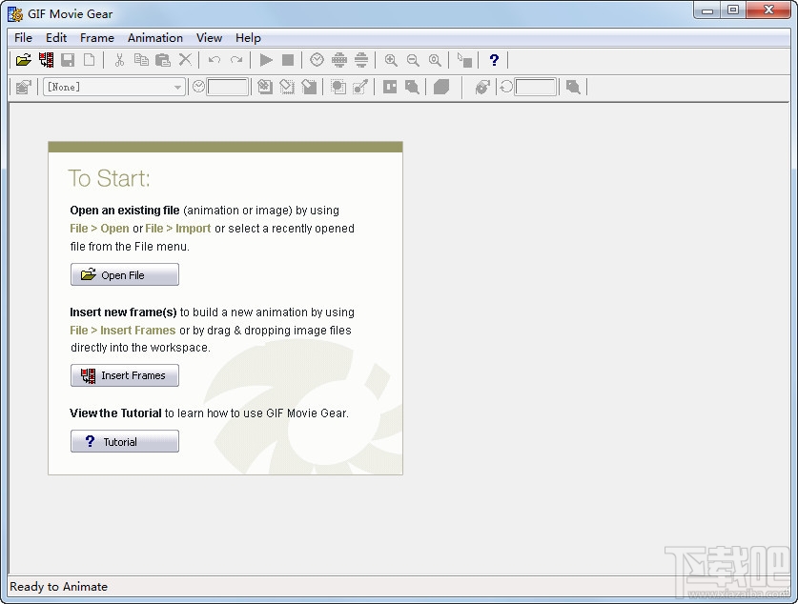Click the Zoom Out magnifier icon
Screen dimensions: 798x604
tap(413, 60)
